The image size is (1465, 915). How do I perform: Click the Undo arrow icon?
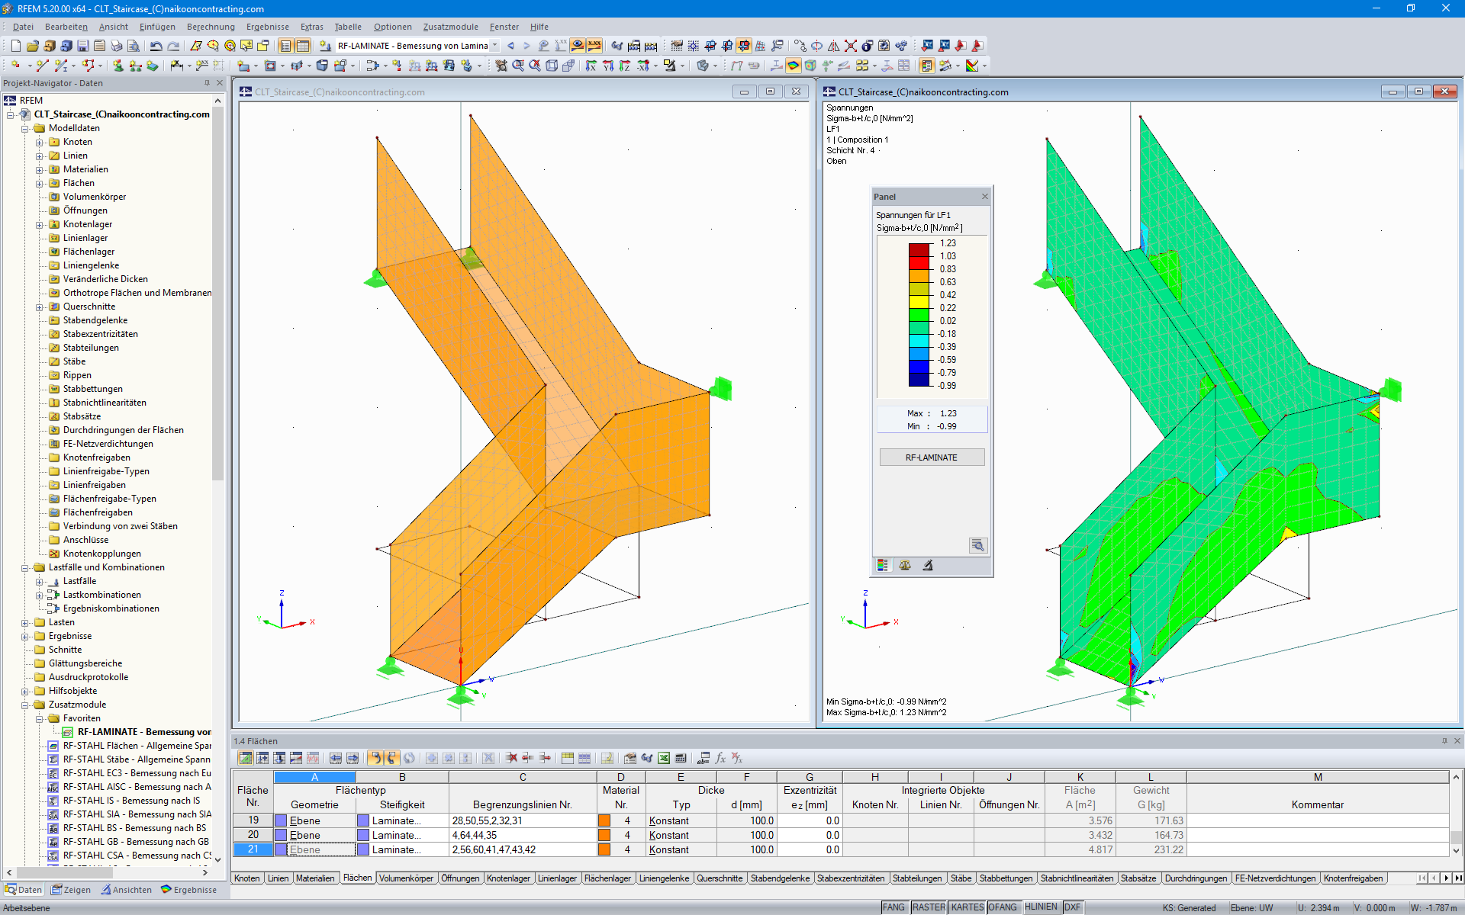(x=156, y=46)
